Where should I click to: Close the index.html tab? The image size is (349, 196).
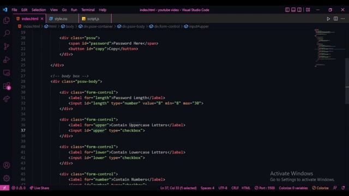[42, 19]
